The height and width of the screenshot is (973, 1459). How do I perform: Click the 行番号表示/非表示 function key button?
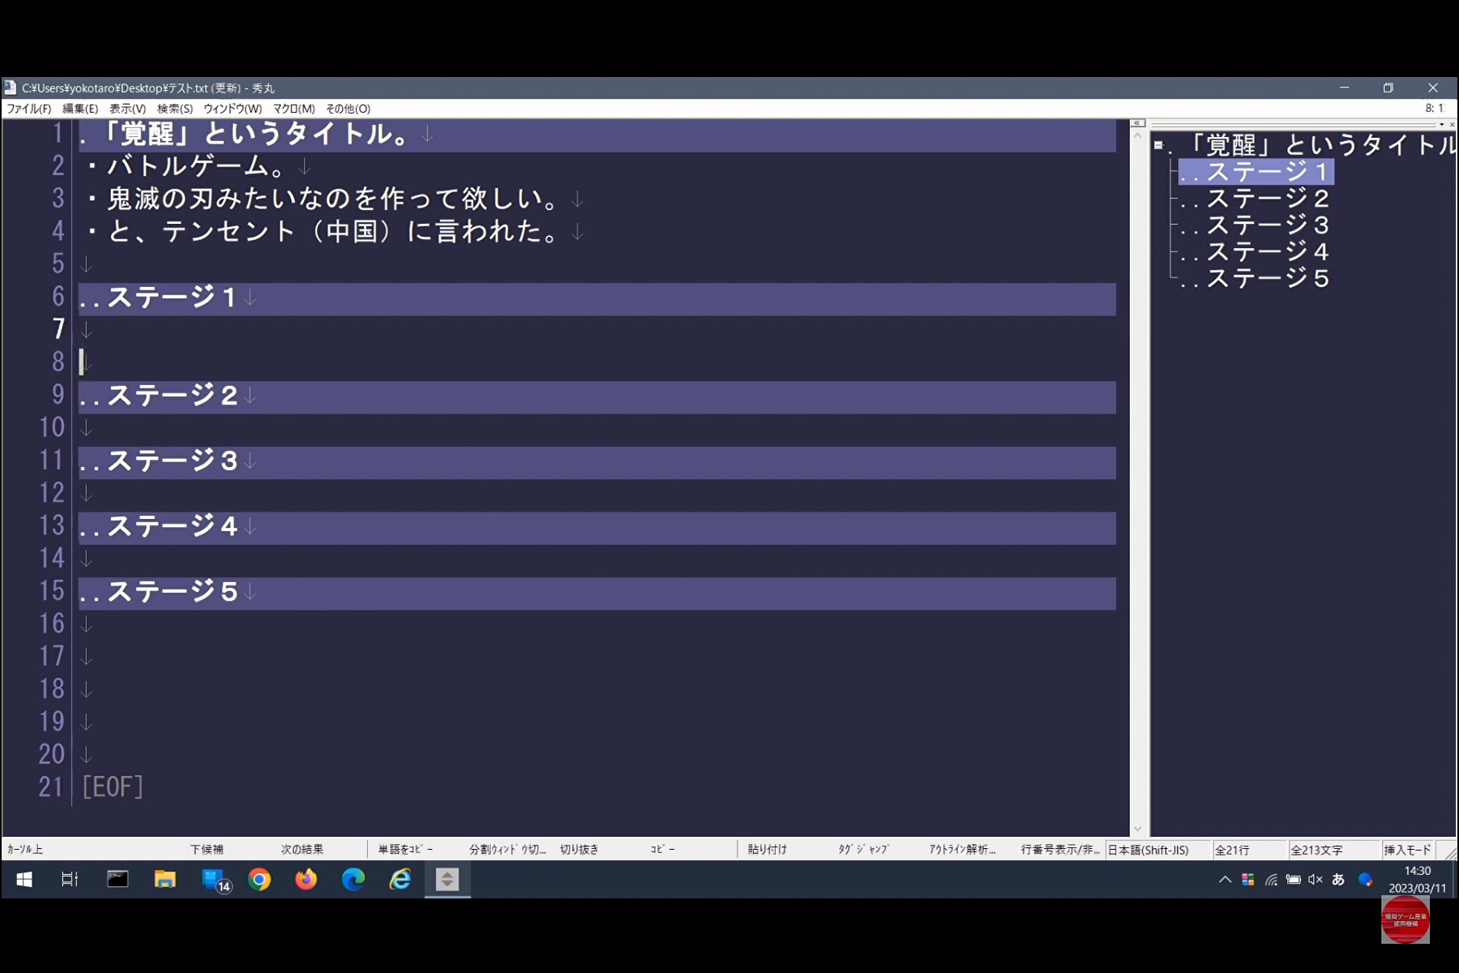click(x=1060, y=849)
